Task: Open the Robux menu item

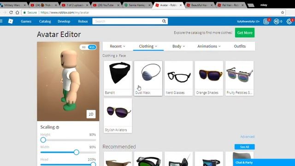Action: (x=83, y=21)
